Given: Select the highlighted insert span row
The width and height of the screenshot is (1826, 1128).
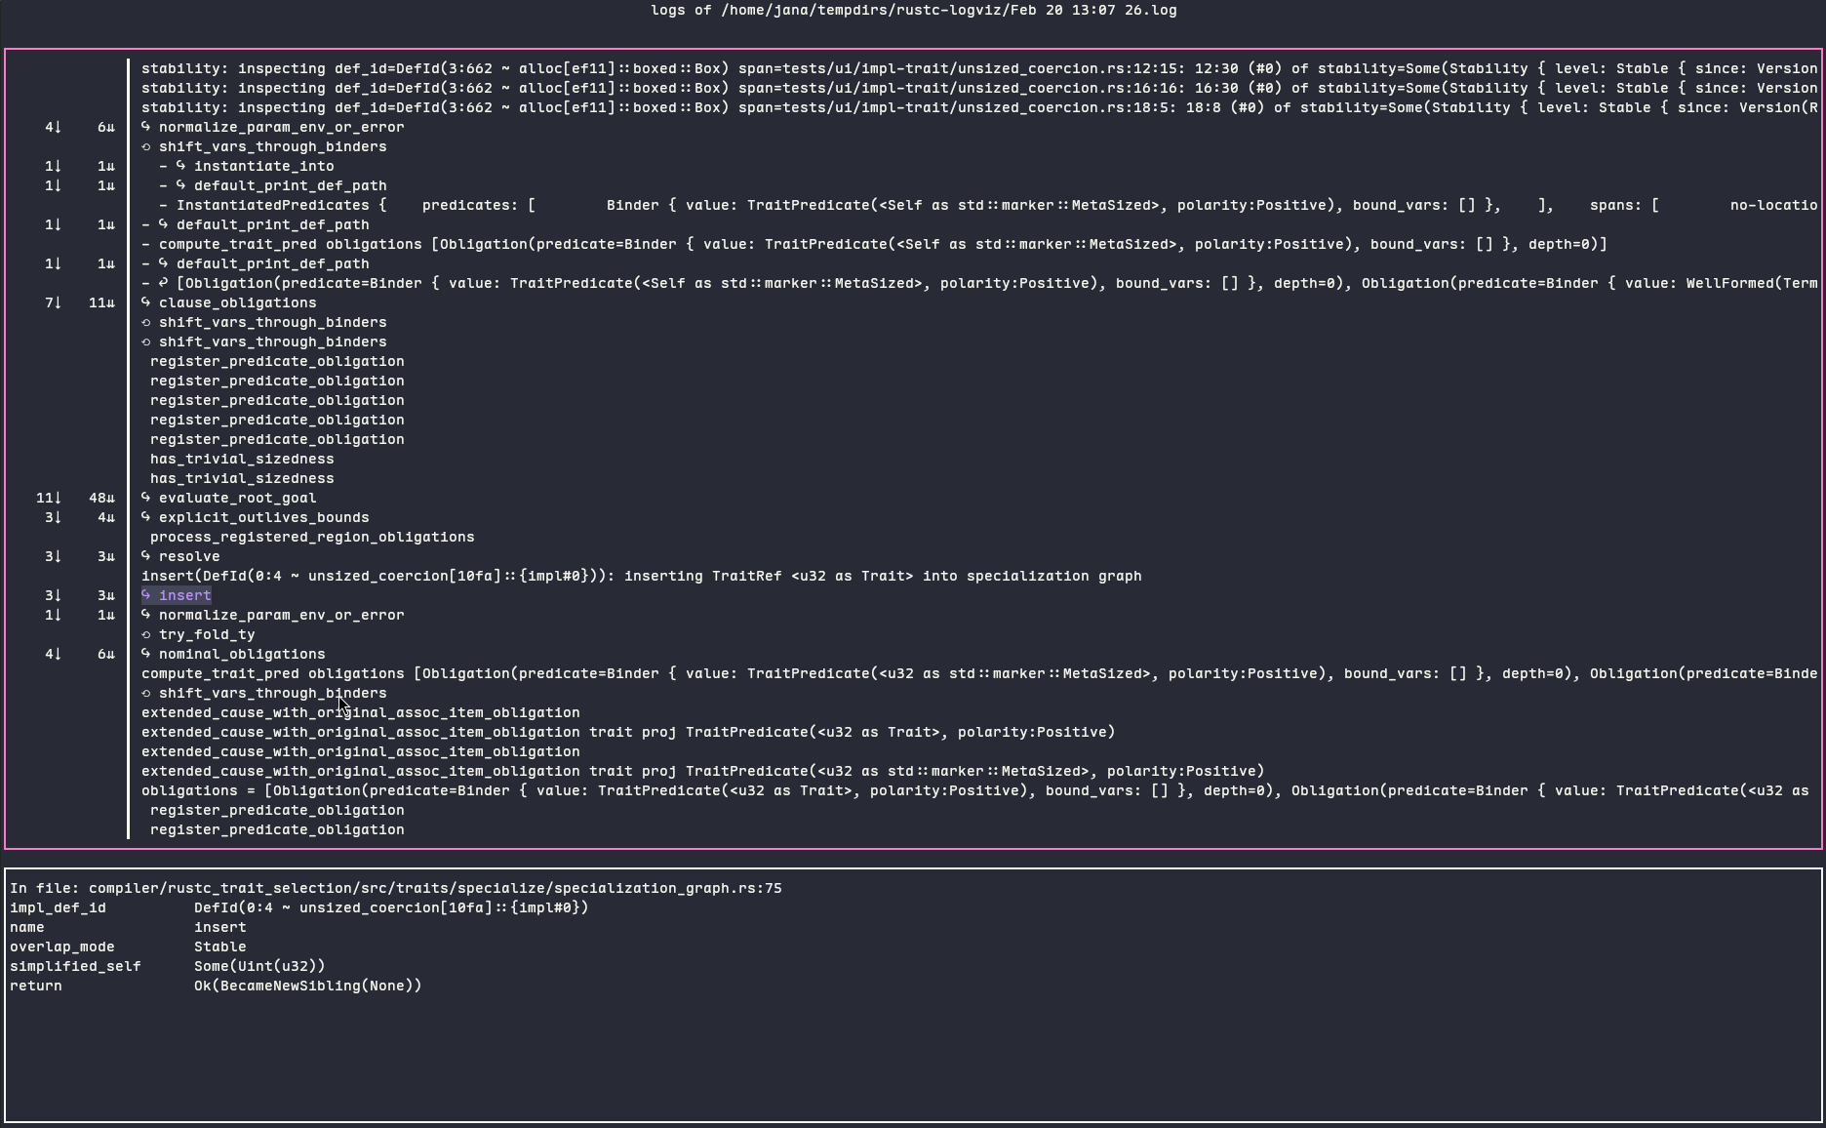Looking at the screenshot, I should (184, 595).
